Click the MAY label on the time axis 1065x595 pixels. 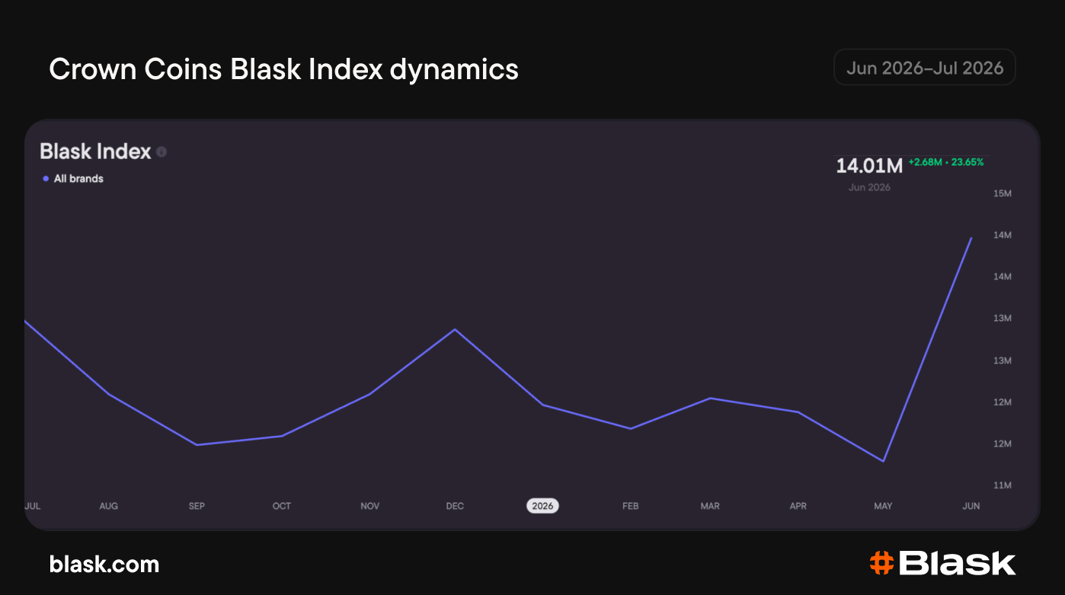pos(883,506)
